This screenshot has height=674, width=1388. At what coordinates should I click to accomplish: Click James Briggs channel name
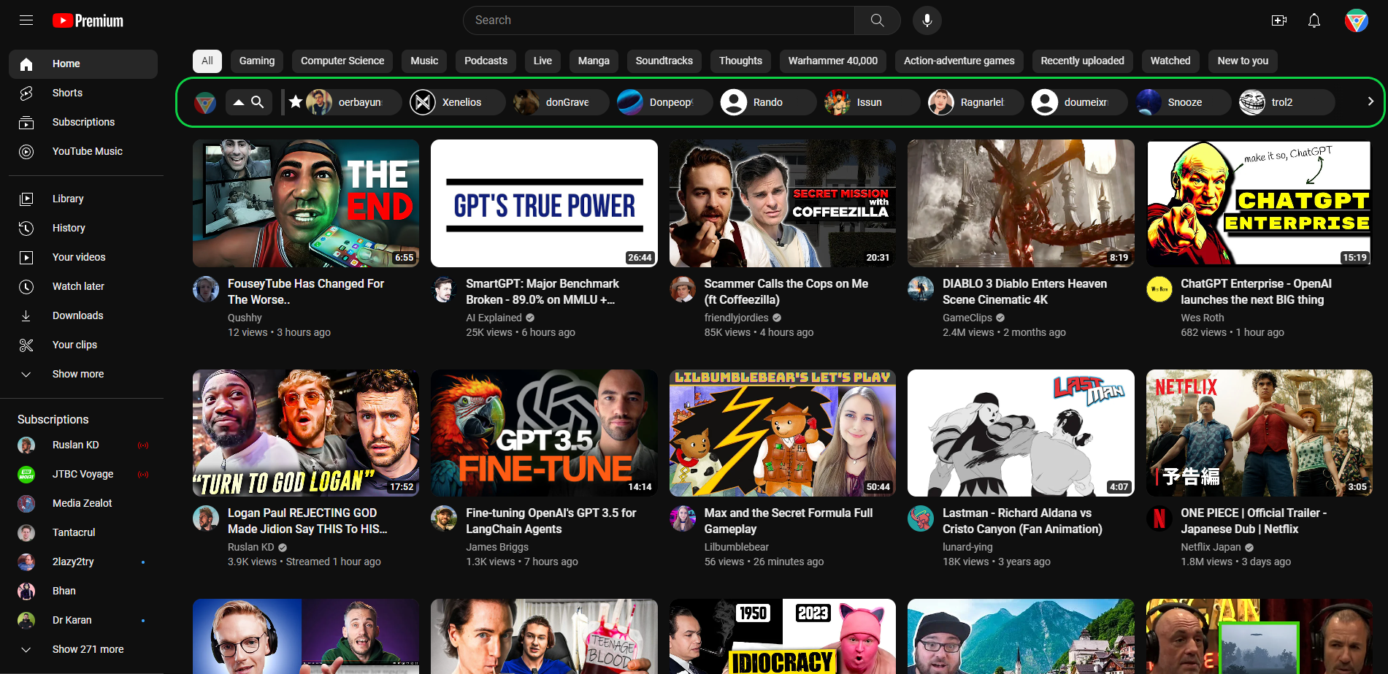coord(497,547)
